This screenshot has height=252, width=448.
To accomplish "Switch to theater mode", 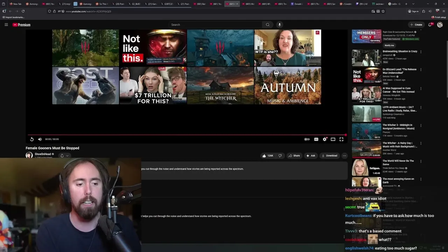I will point(333,139).
